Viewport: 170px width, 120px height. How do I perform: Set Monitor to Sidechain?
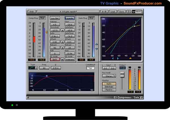[109, 87]
